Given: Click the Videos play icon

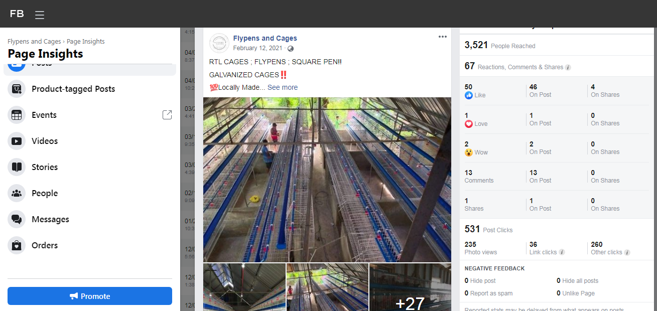Looking at the screenshot, I should click(x=17, y=141).
